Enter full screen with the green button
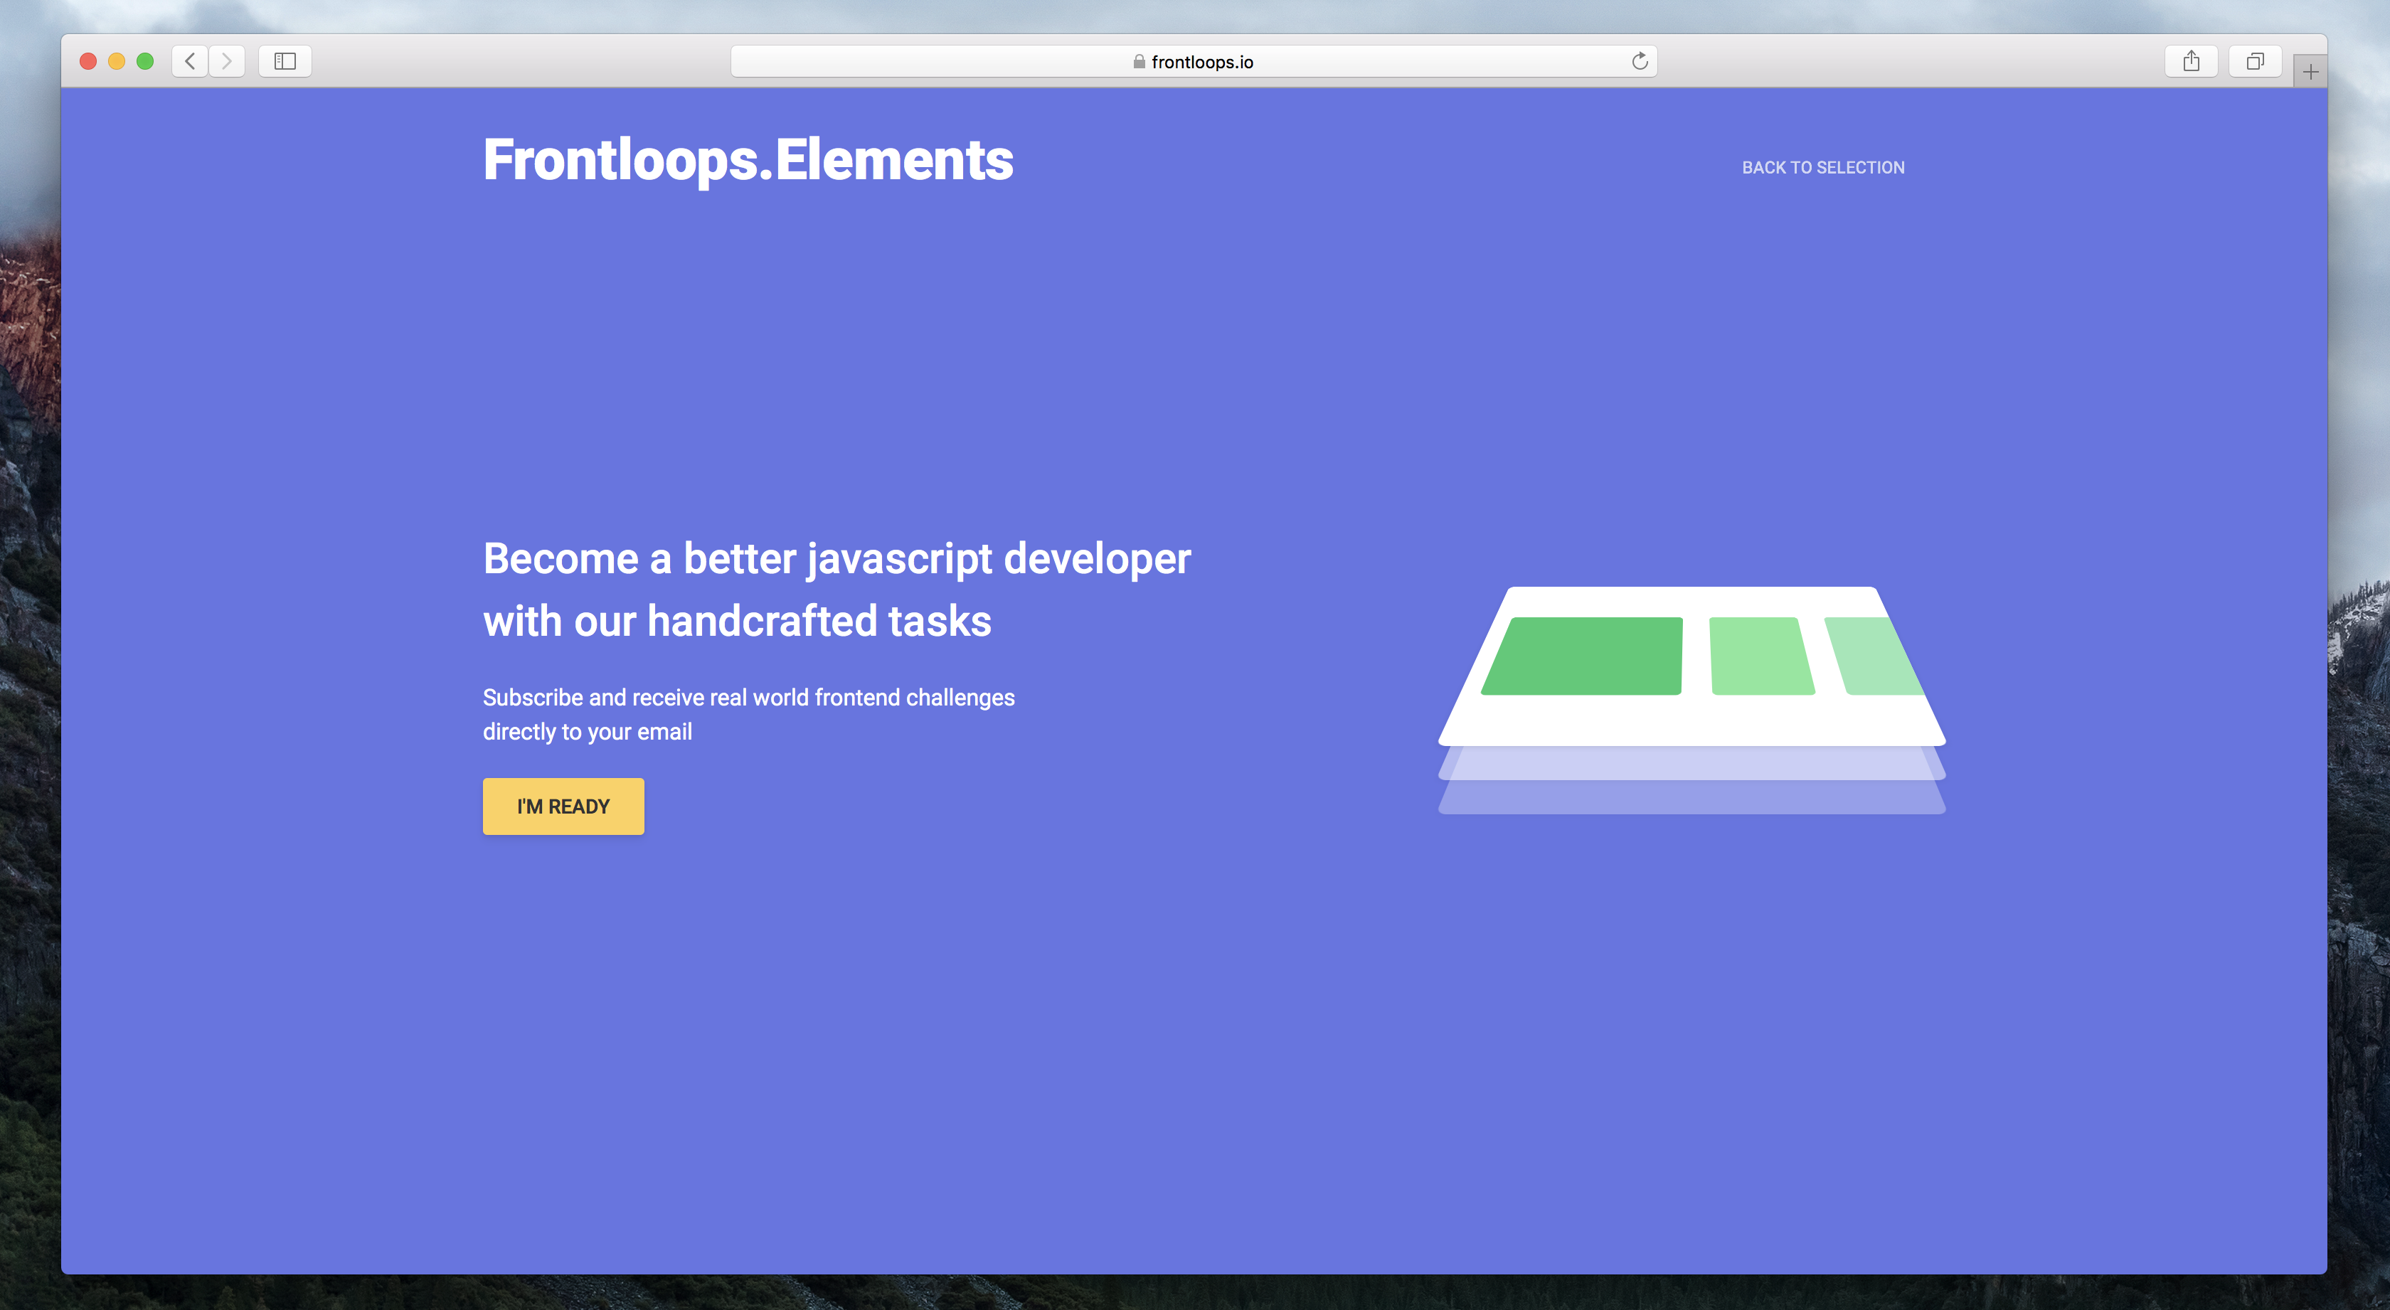The image size is (2390, 1310). [x=146, y=61]
